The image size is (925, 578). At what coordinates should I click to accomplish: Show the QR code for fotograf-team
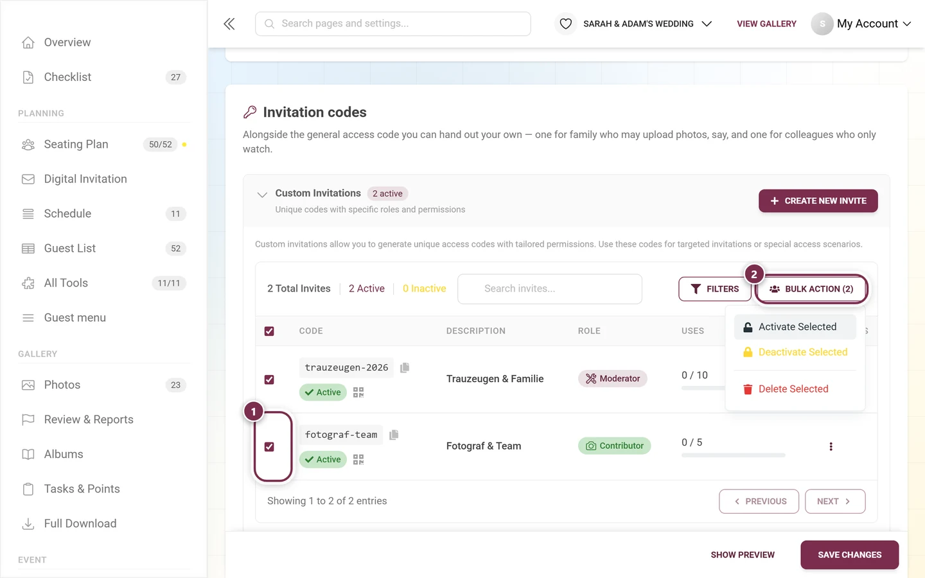point(358,460)
